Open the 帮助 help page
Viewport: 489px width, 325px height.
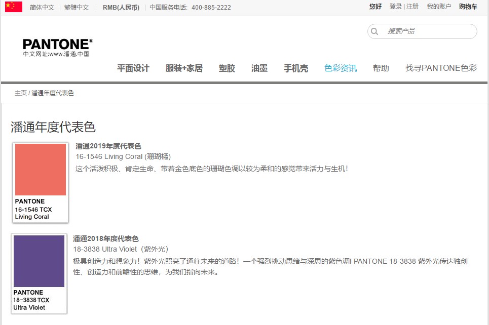click(381, 68)
